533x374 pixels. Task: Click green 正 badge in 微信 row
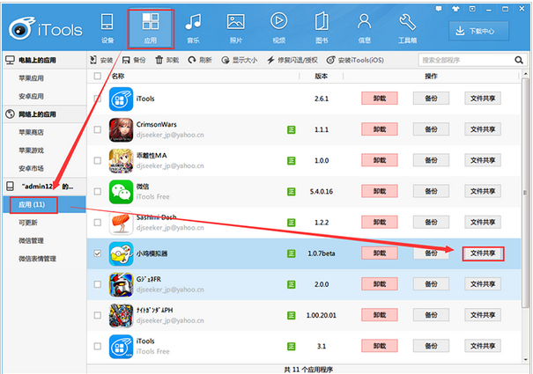292,192
